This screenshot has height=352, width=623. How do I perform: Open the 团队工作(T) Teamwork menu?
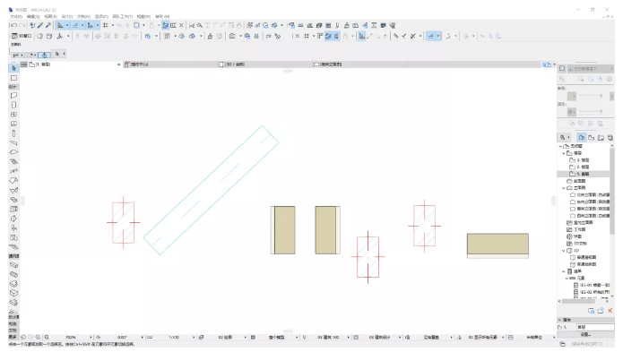[x=123, y=17]
